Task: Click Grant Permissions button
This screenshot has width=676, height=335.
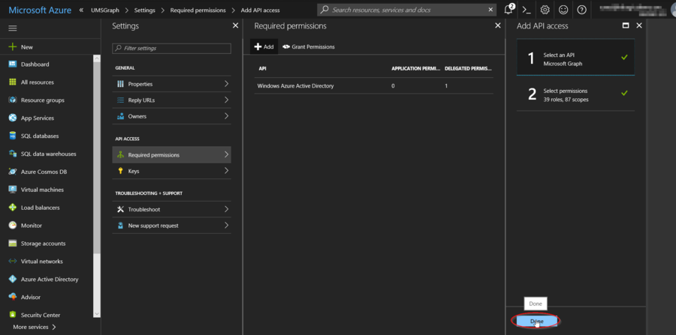Action: [309, 46]
